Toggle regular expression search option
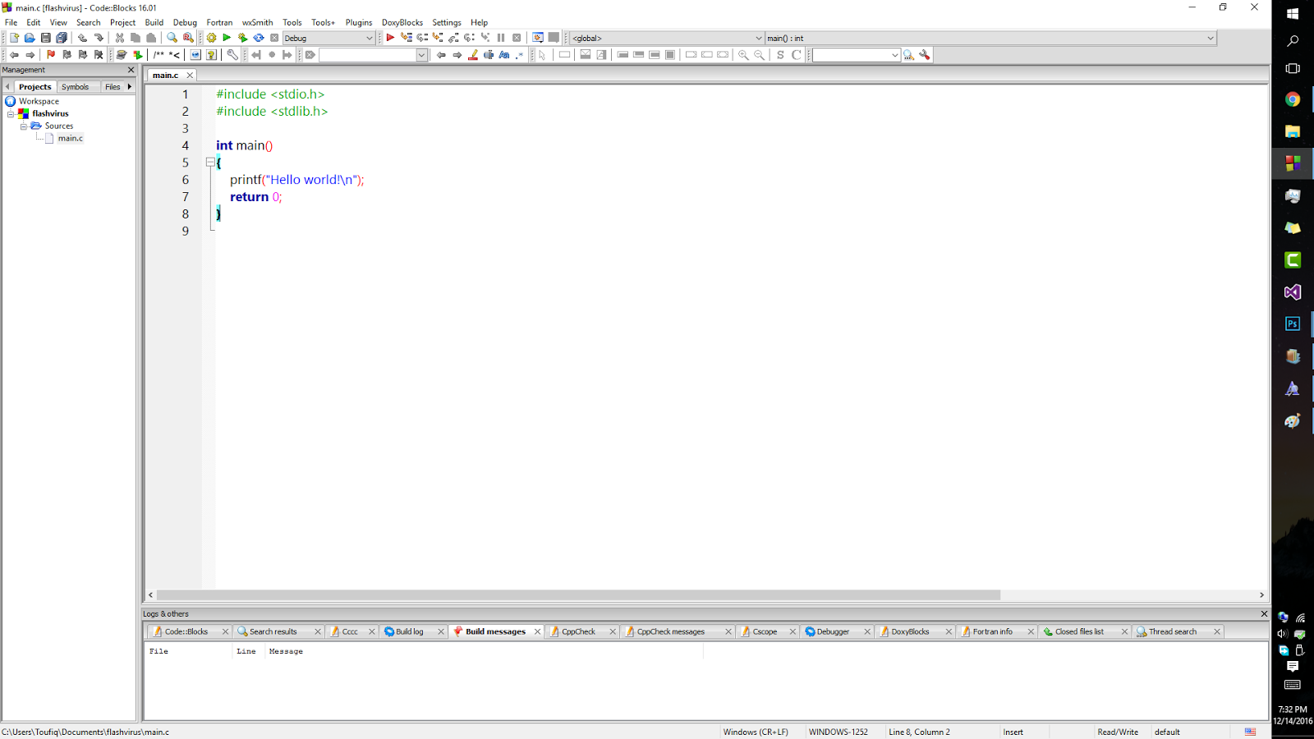The image size is (1314, 739). point(520,55)
